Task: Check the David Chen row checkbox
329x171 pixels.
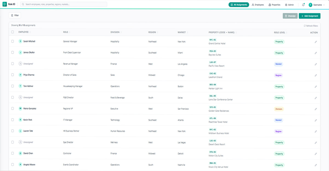Action: point(13,153)
